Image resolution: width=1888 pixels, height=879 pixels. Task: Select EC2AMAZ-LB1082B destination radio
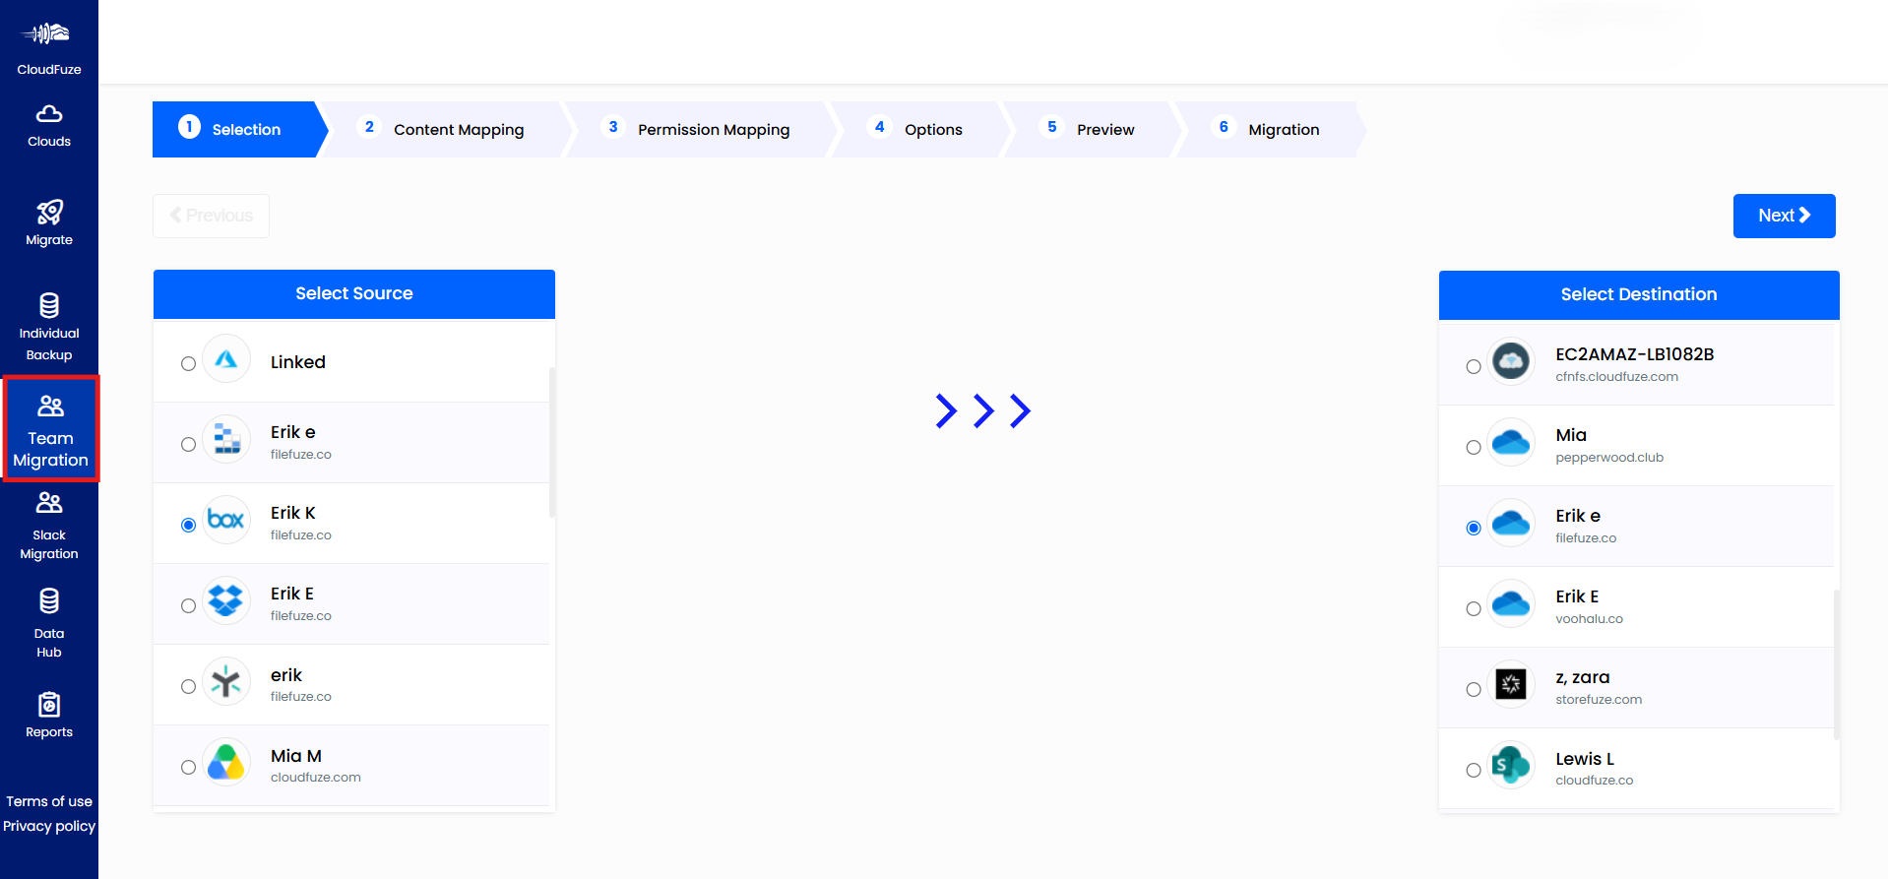(x=1474, y=366)
